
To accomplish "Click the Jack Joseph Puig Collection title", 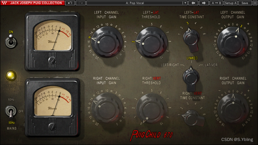I will [36, 3].
